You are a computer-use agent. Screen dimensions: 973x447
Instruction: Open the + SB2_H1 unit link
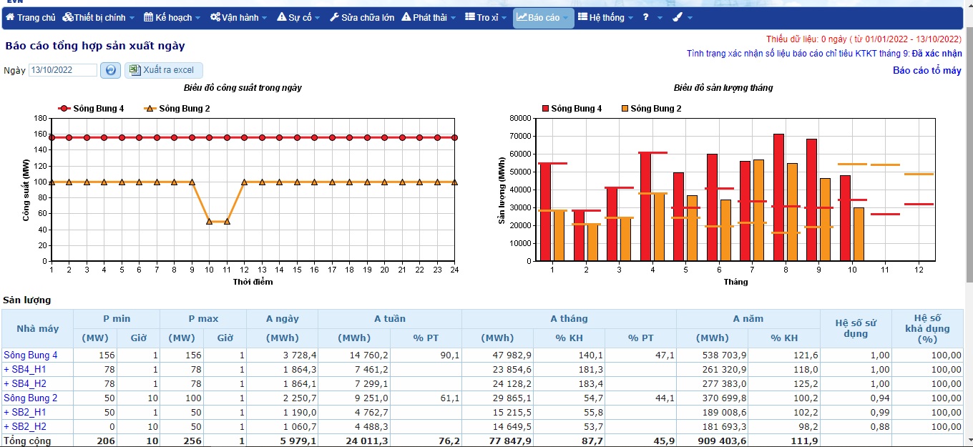25,412
